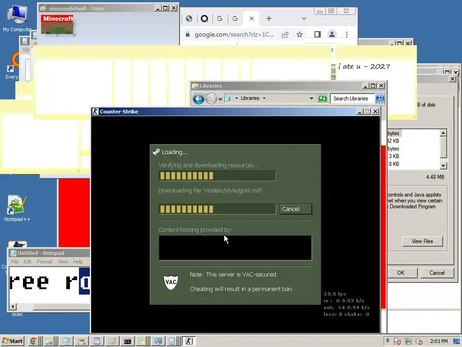Click Content hosting provider black box
Image resolution: width=462 pixels, height=347 pixels.
[x=235, y=248]
